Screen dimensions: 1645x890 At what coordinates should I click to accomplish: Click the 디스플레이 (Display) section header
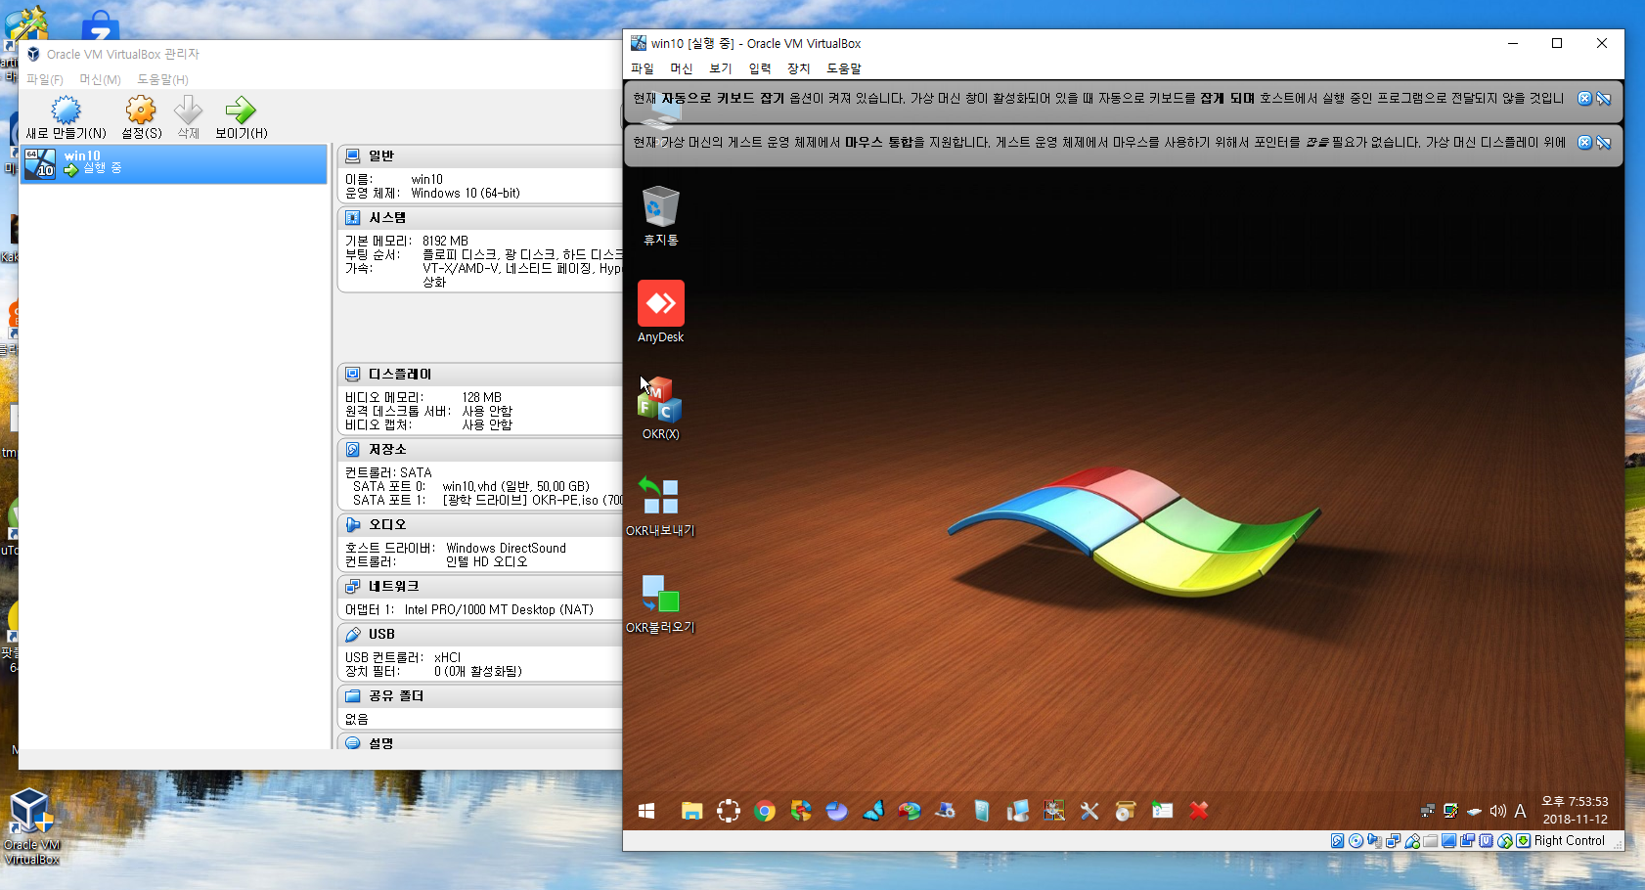coord(481,375)
